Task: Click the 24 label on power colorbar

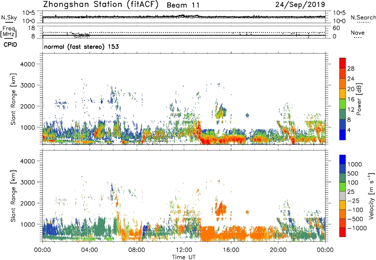Action: (x=351, y=79)
